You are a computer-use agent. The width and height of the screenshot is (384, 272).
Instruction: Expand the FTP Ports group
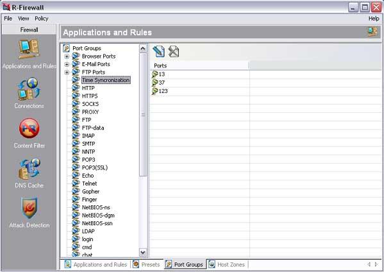point(67,72)
